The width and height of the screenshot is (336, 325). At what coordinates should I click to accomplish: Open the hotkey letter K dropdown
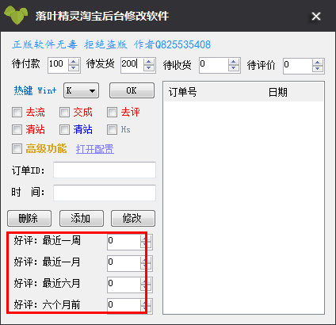pyautogui.click(x=81, y=90)
